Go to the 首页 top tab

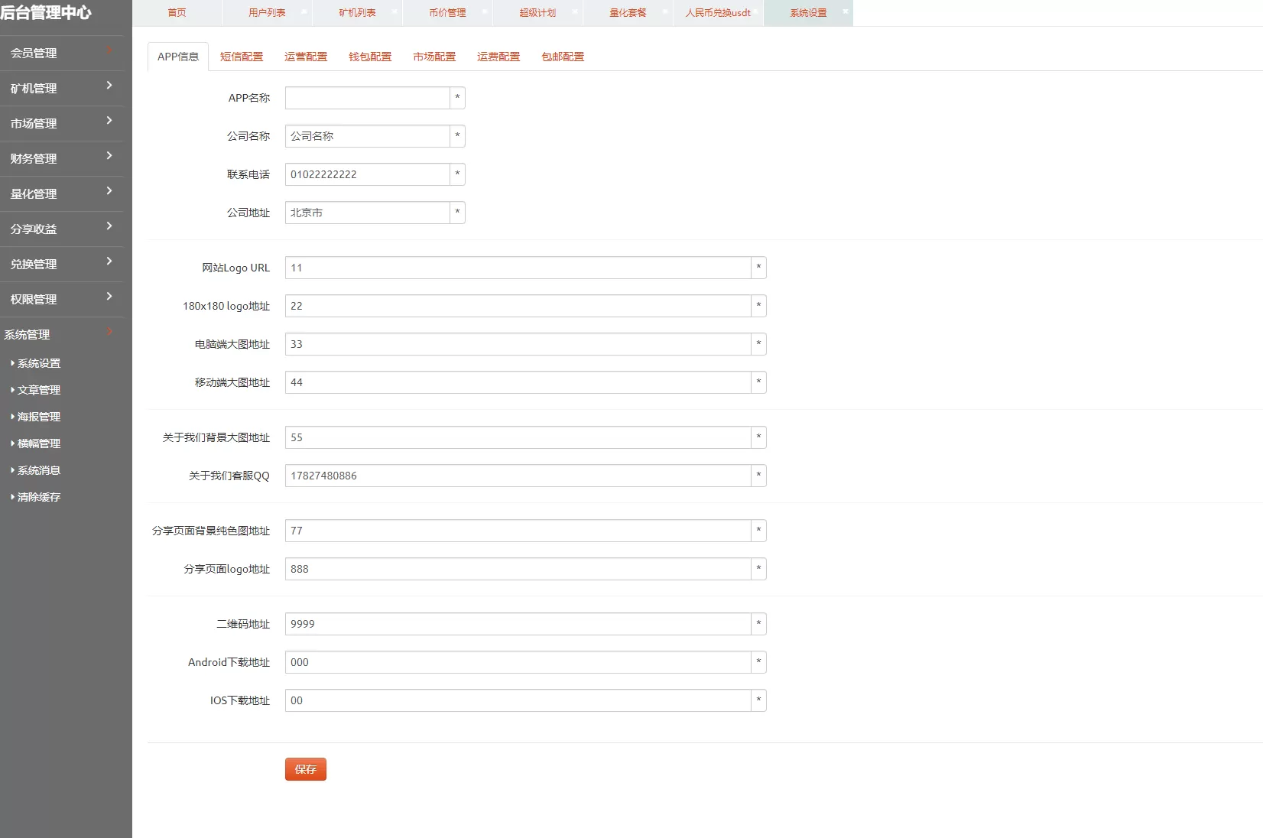point(177,13)
